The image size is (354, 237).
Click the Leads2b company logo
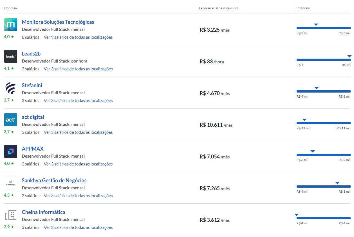tap(11, 56)
